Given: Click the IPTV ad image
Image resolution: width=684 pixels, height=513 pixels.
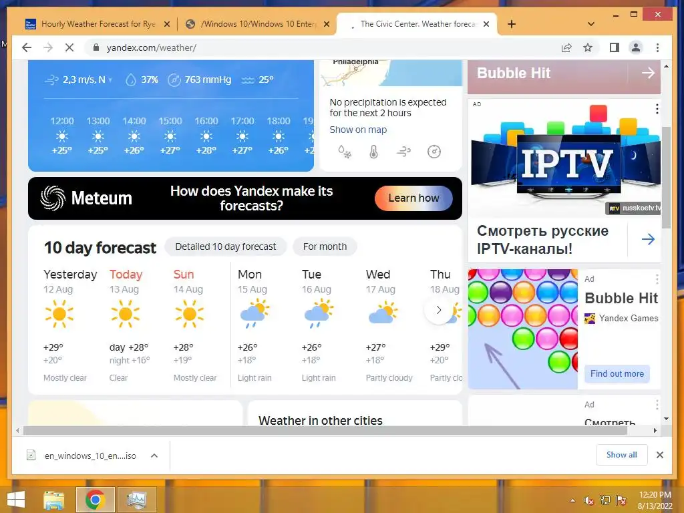Looking at the screenshot, I should click(x=564, y=158).
